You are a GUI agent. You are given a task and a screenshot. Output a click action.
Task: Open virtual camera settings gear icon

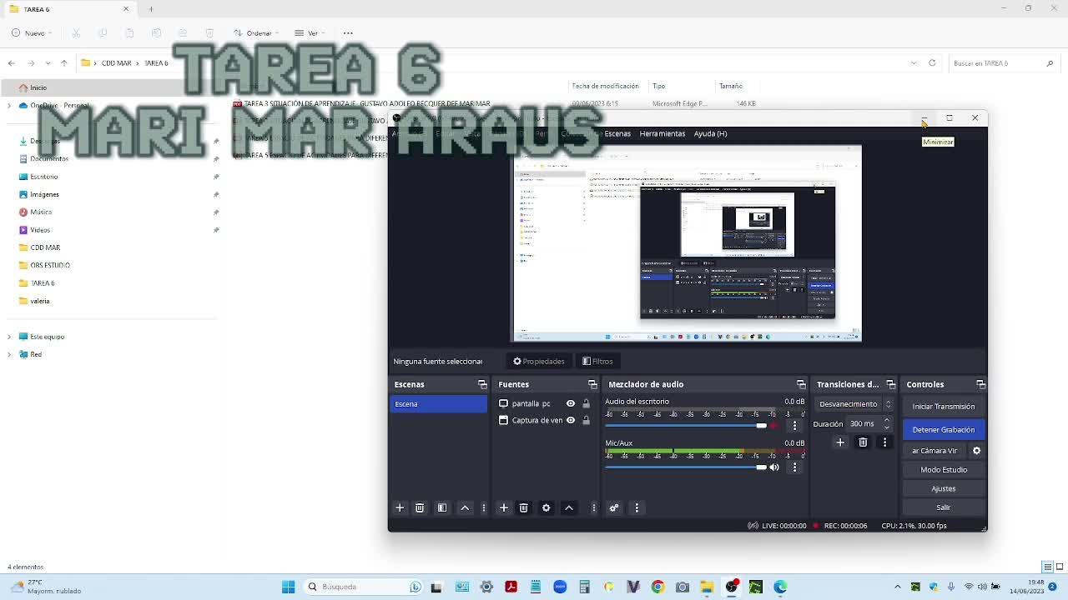point(976,451)
